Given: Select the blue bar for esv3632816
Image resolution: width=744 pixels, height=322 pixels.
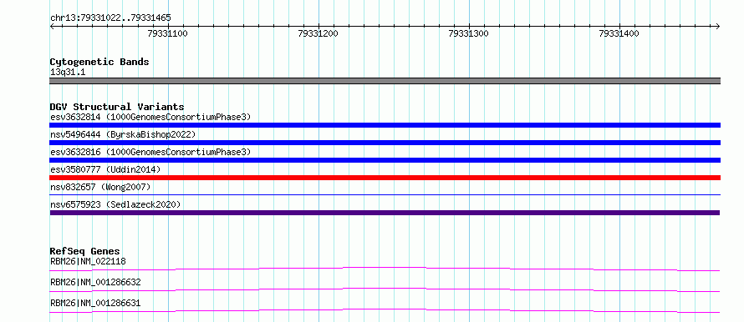Looking at the screenshot, I should (x=385, y=160).
